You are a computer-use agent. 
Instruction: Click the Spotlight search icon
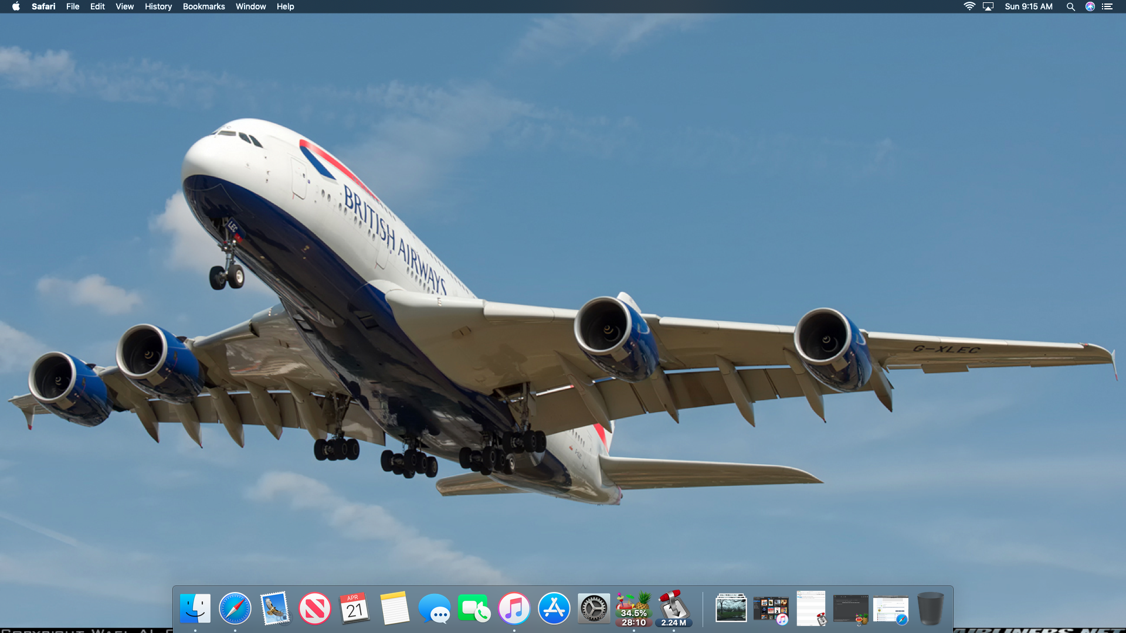[1070, 6]
